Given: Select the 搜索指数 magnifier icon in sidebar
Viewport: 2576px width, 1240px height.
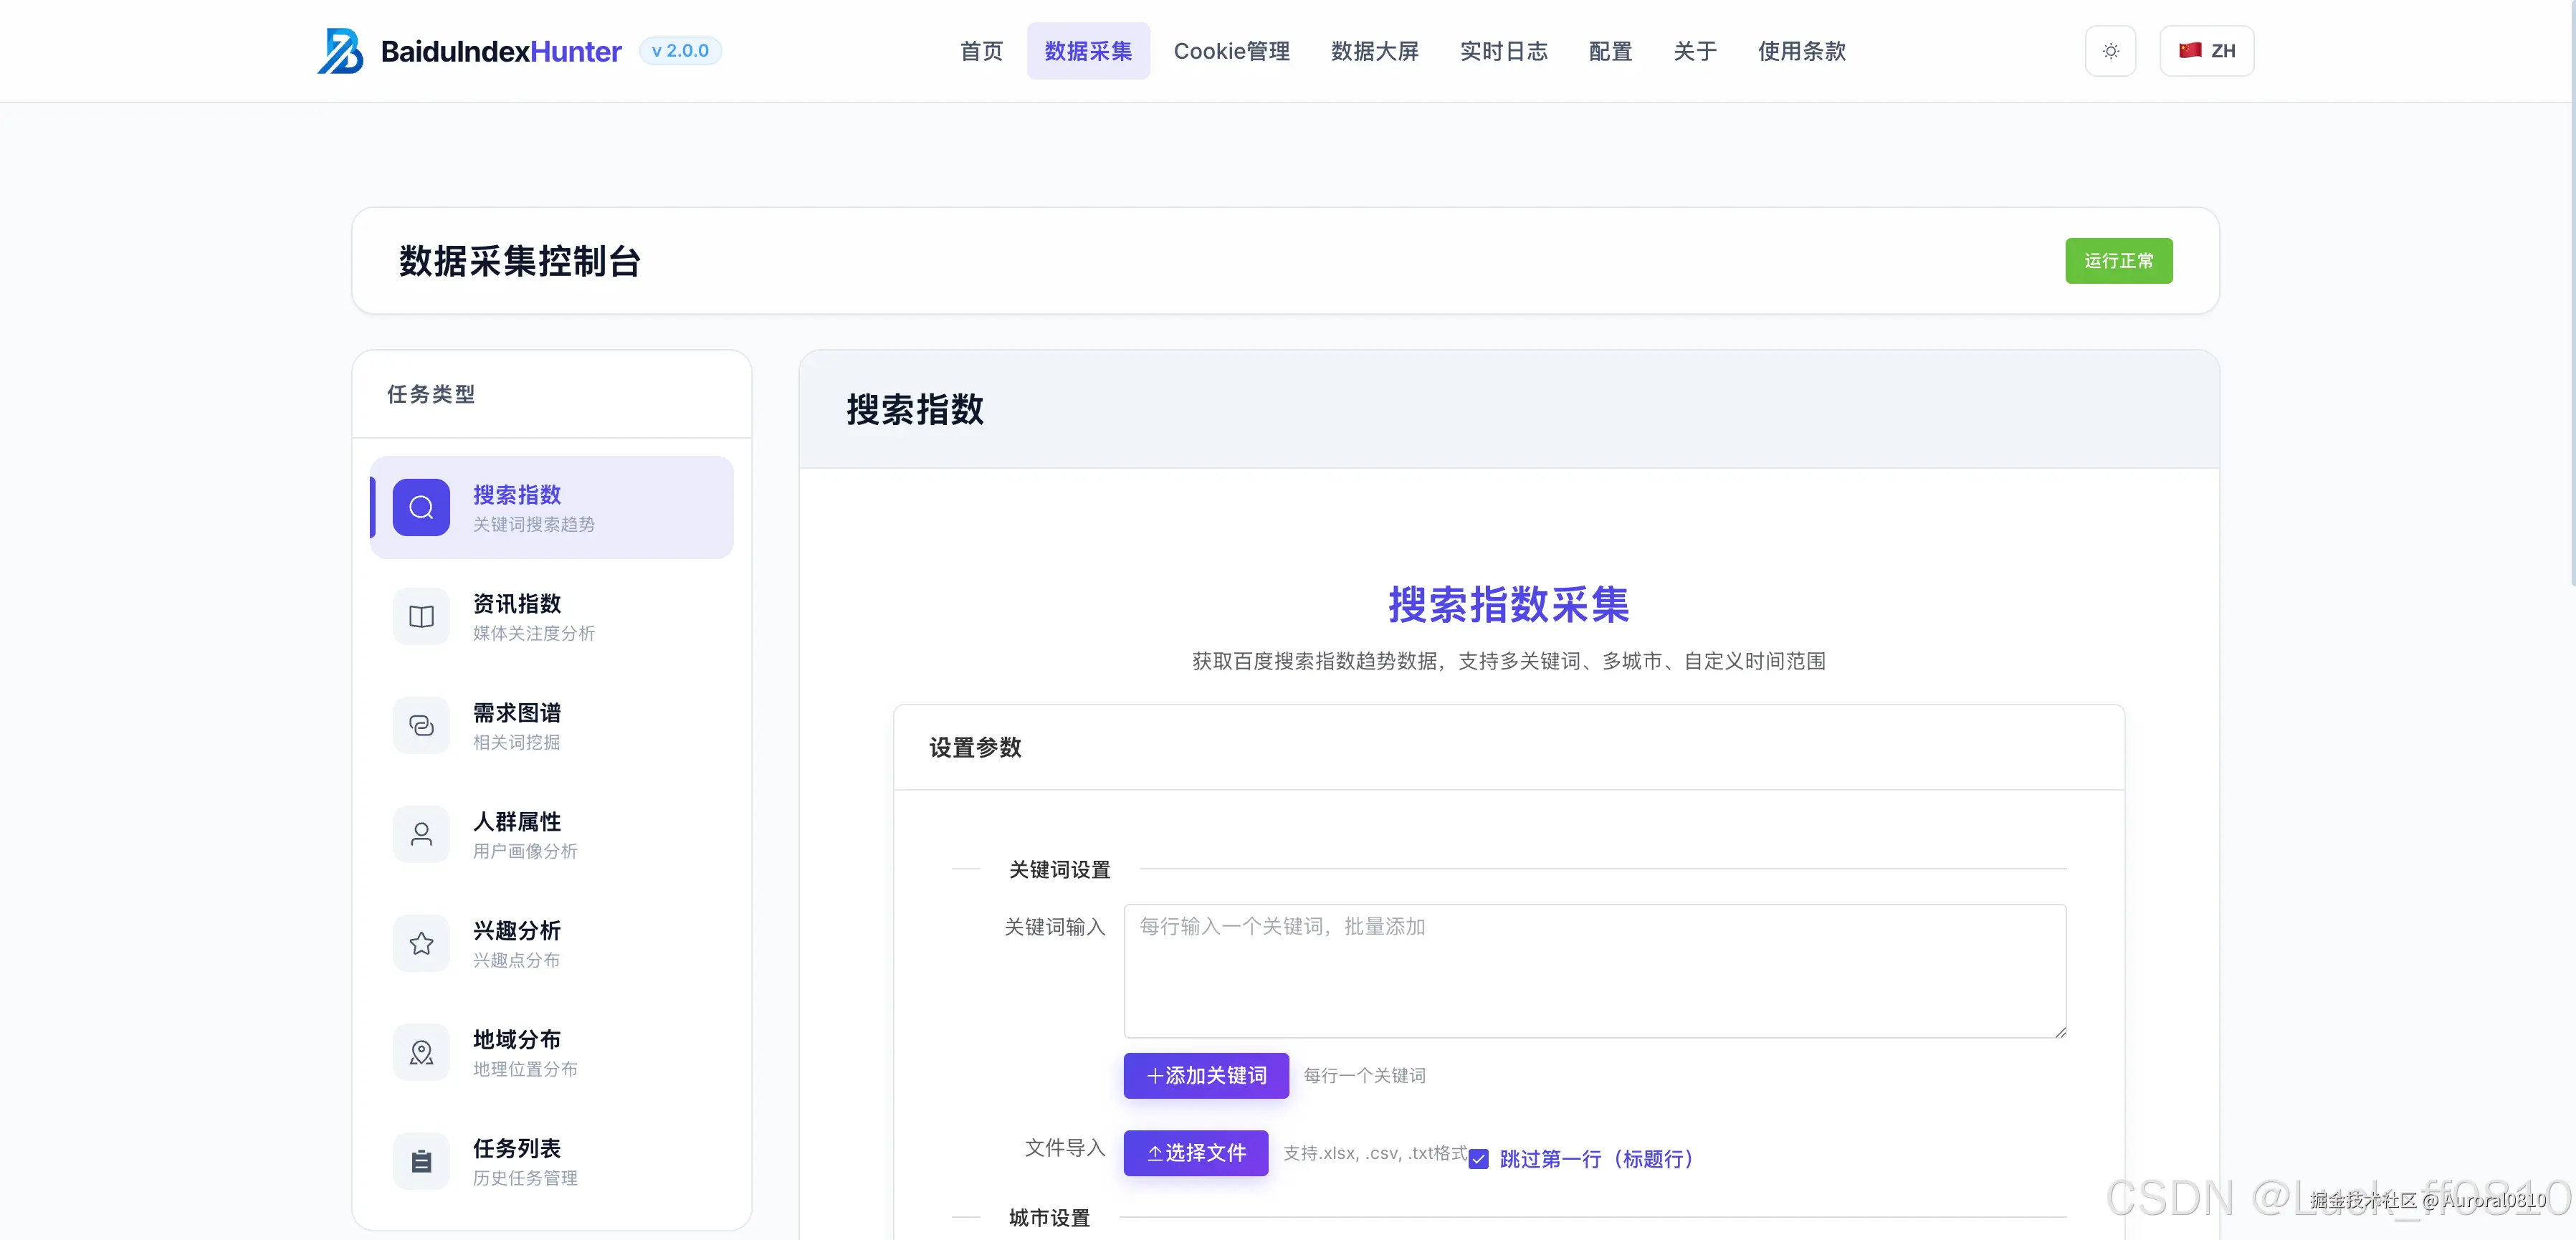Looking at the screenshot, I should [x=421, y=507].
